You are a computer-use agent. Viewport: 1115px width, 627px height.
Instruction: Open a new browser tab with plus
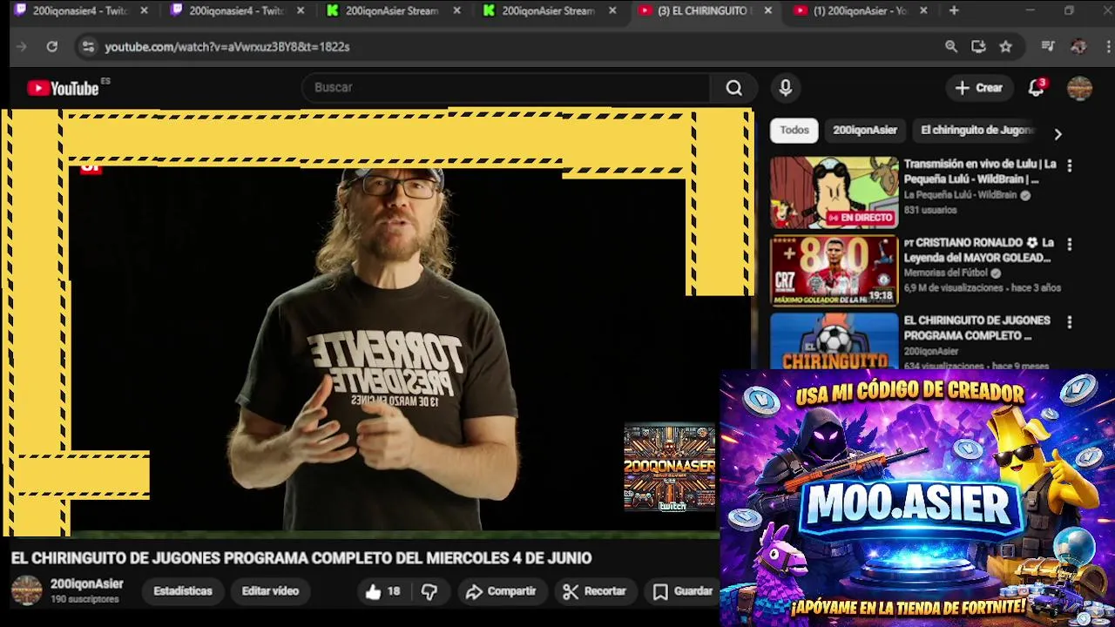[954, 10]
